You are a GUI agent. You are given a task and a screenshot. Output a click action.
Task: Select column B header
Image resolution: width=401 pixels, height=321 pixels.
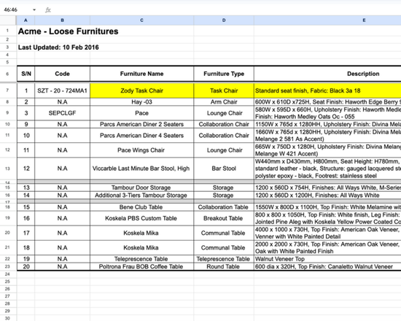(x=63, y=20)
